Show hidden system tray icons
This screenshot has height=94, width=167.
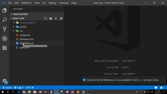[141, 92]
